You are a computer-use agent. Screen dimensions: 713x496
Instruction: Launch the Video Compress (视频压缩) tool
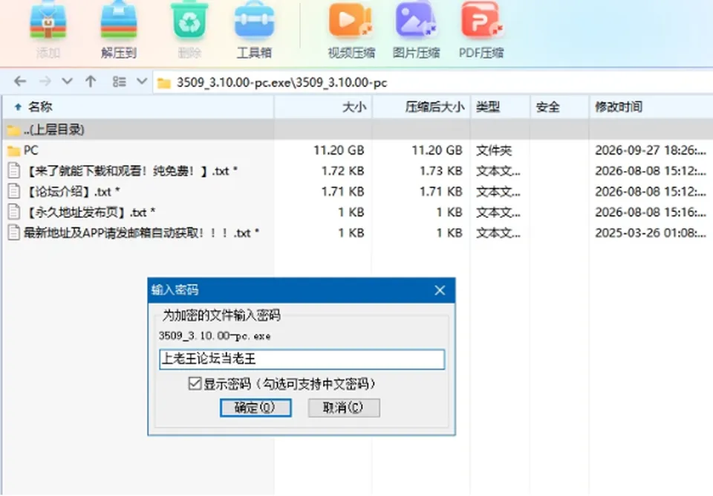click(x=351, y=21)
